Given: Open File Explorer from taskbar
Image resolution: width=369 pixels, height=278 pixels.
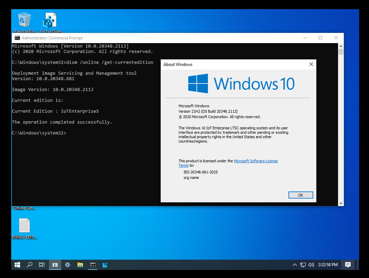Looking at the screenshot, I should point(80,265).
